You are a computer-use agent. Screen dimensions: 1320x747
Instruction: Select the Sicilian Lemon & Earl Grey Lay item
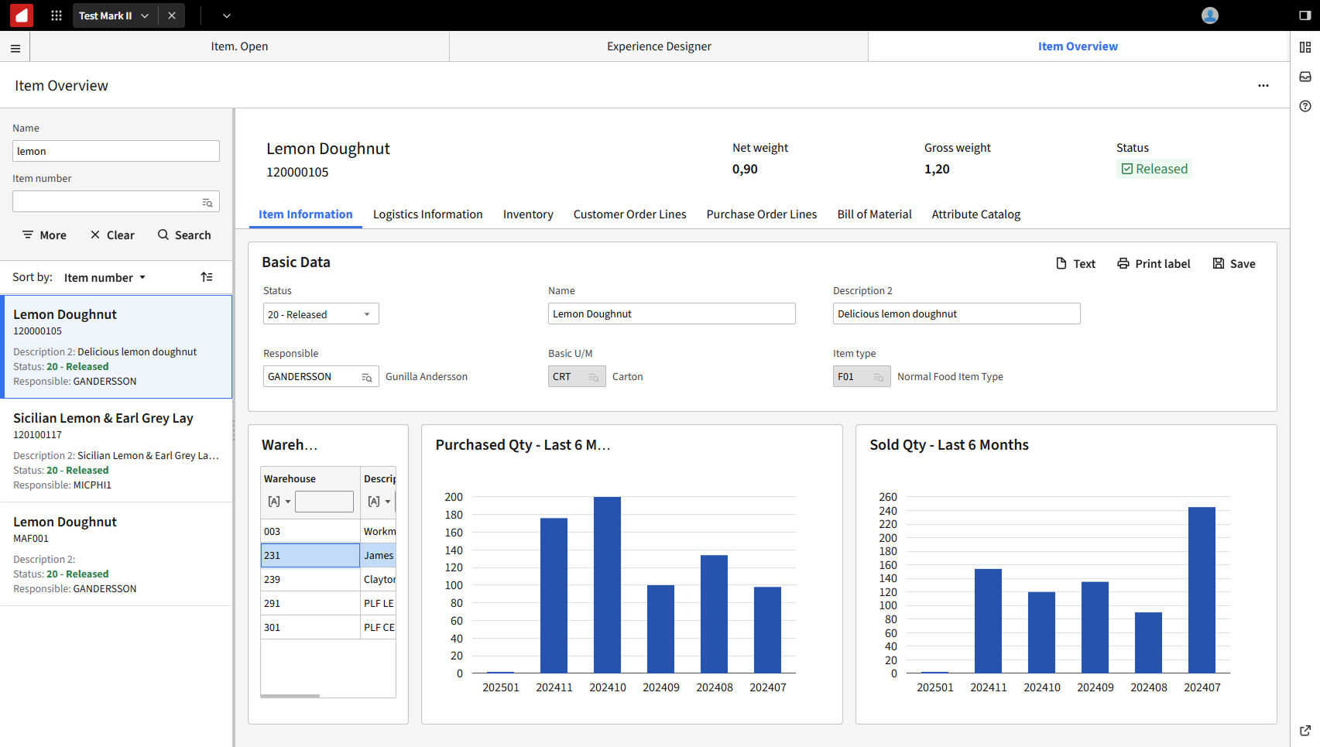(116, 451)
